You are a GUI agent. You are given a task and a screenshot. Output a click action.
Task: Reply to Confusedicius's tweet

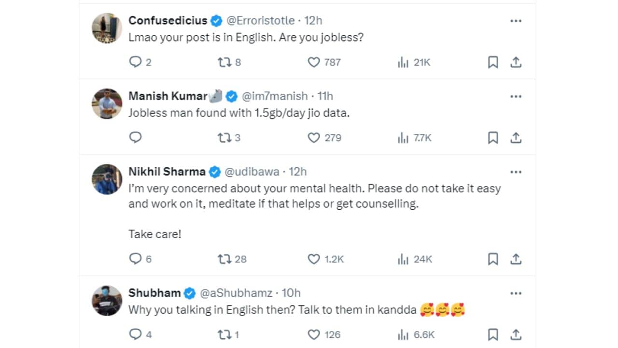136,62
